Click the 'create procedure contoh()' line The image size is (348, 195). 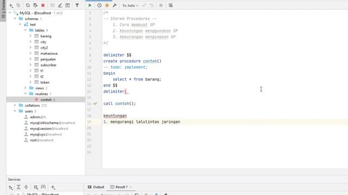point(132,61)
